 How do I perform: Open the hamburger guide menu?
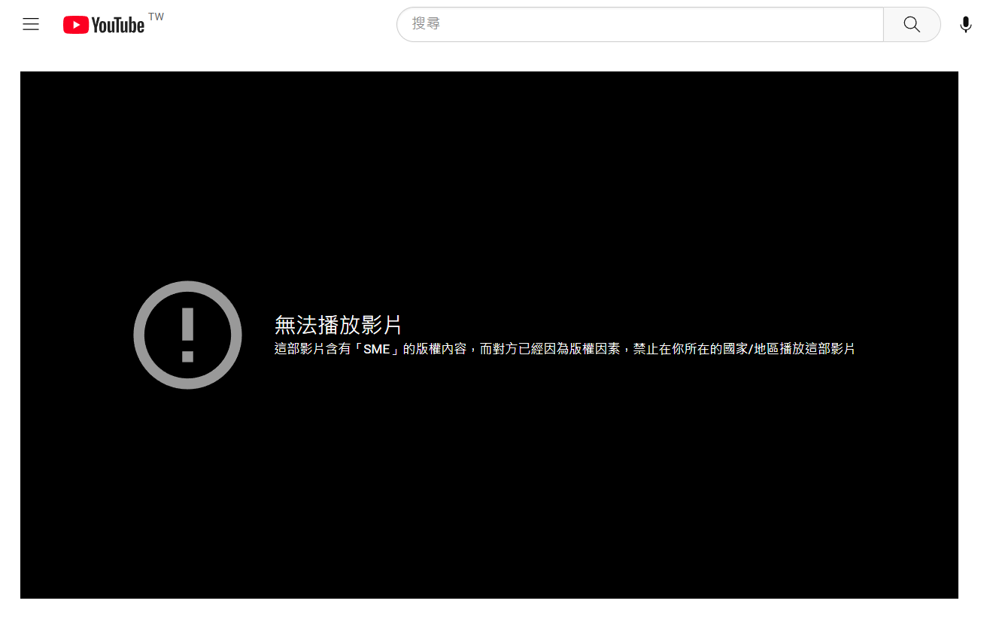31,25
